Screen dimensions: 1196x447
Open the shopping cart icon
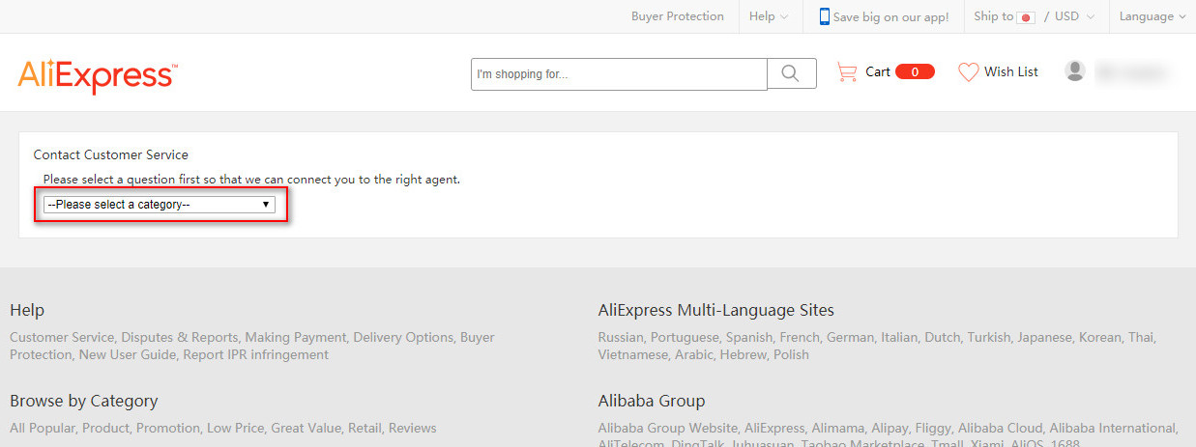click(847, 72)
